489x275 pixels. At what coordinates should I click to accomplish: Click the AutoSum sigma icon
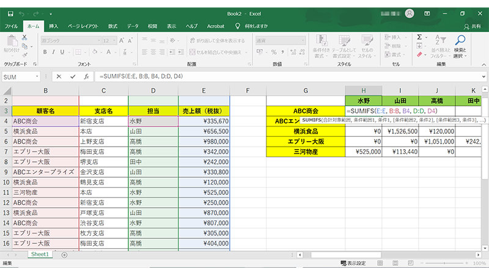click(x=419, y=37)
